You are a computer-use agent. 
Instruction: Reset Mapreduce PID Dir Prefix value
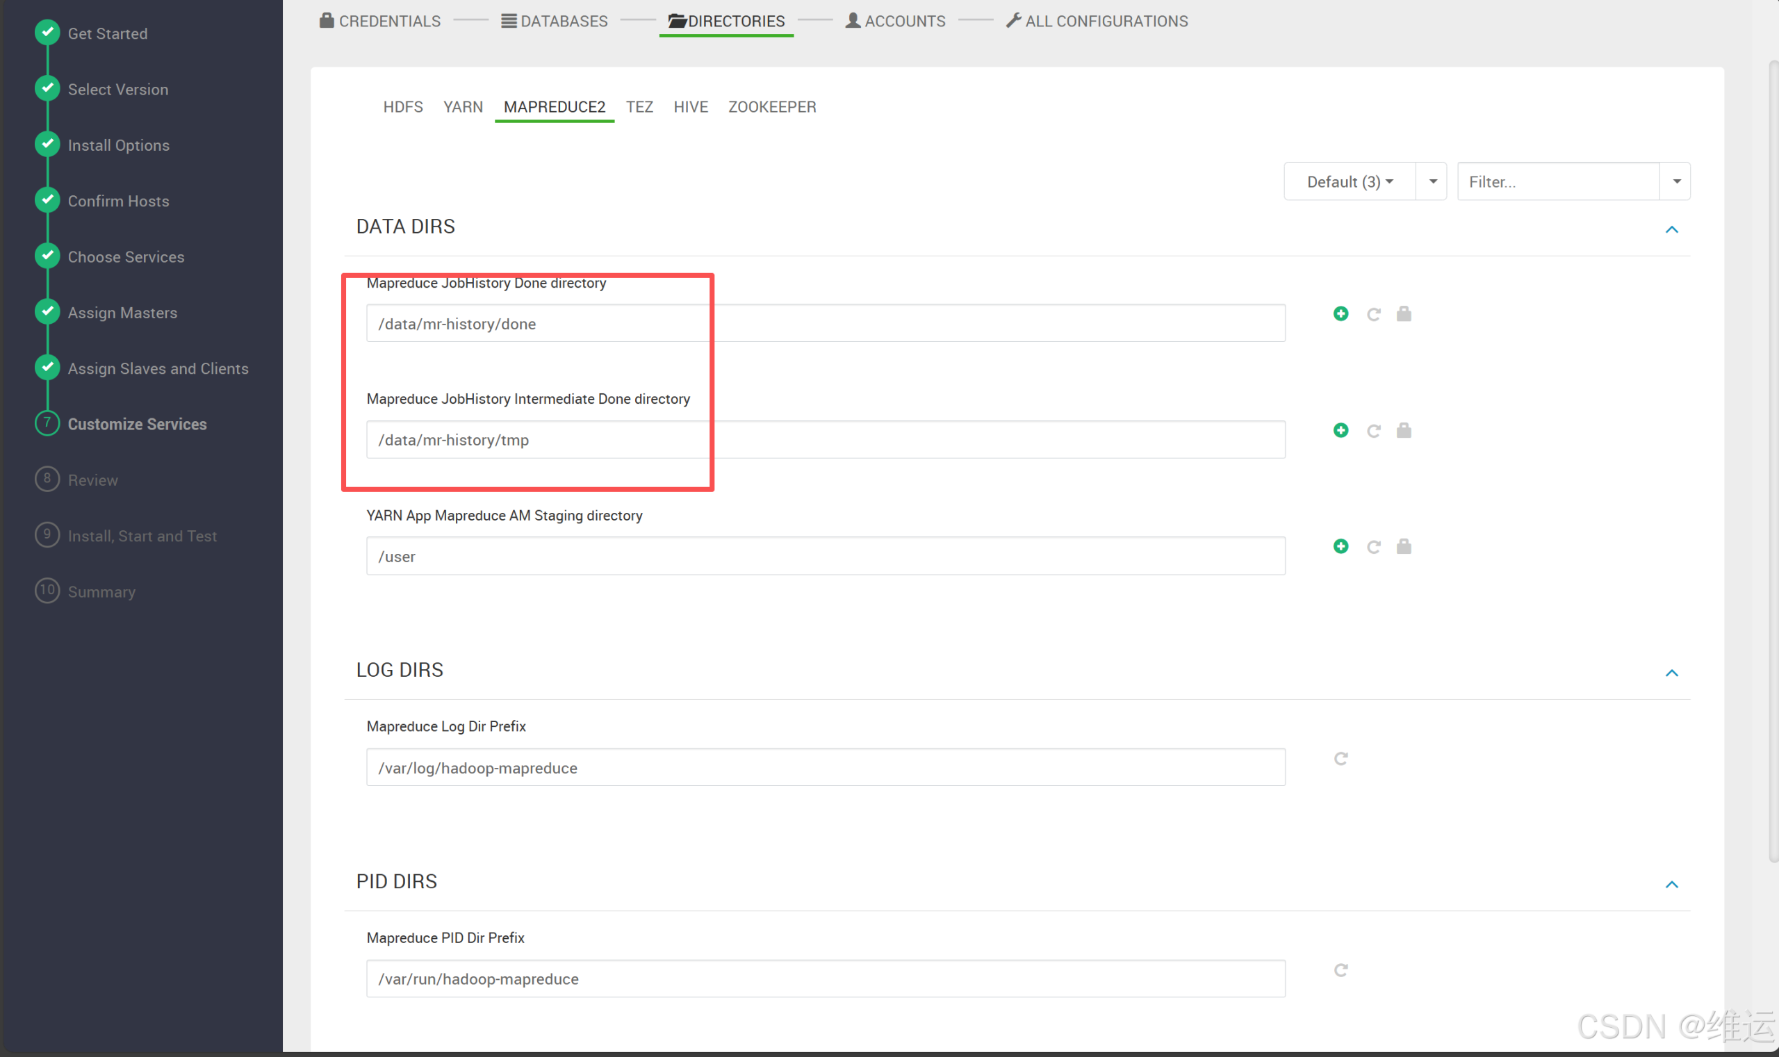point(1341,969)
